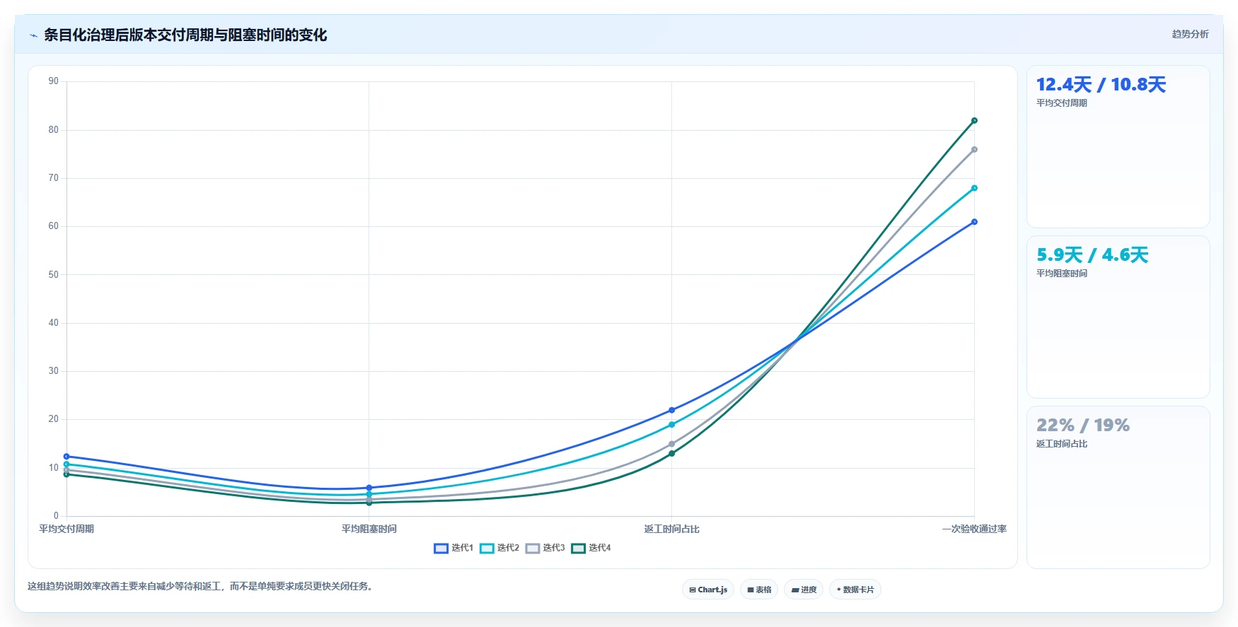Open the 平均阻塞时间 stat card

click(x=1118, y=317)
